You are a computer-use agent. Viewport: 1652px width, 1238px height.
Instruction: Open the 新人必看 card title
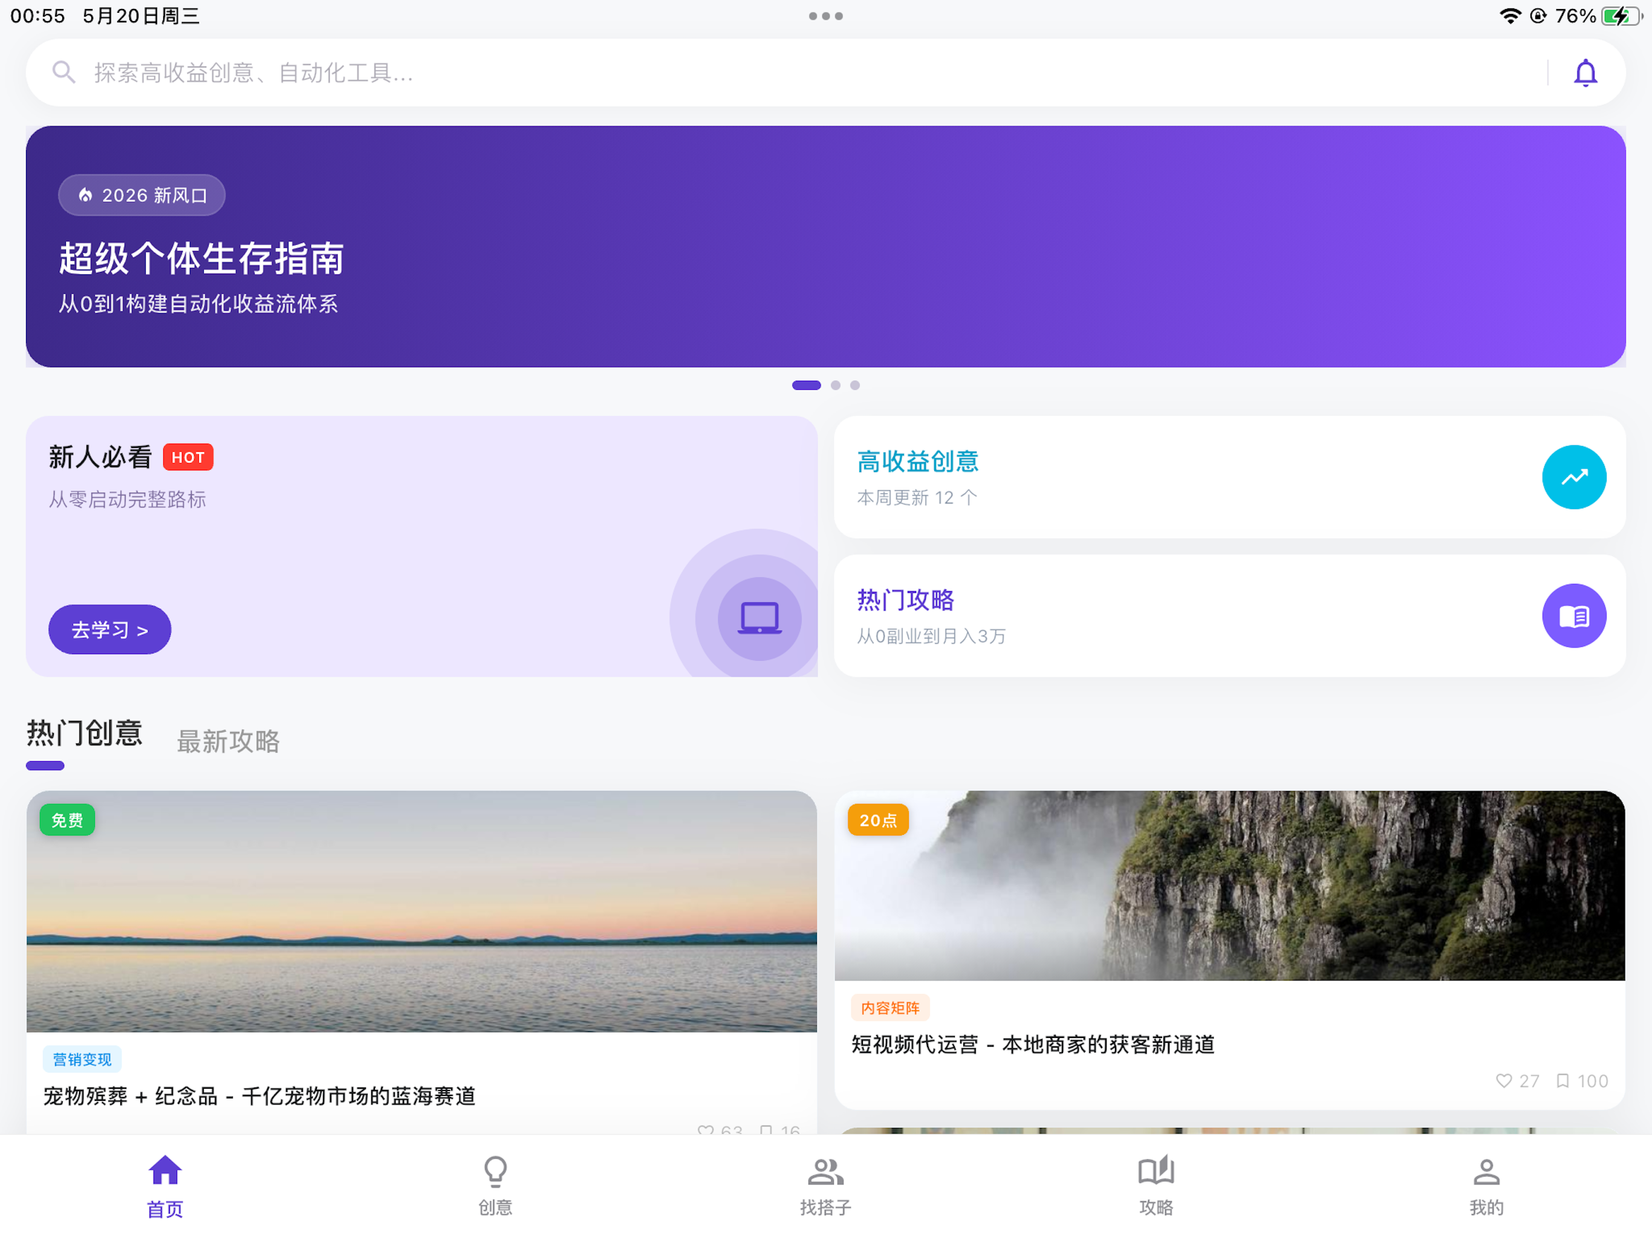pyautogui.click(x=100, y=457)
